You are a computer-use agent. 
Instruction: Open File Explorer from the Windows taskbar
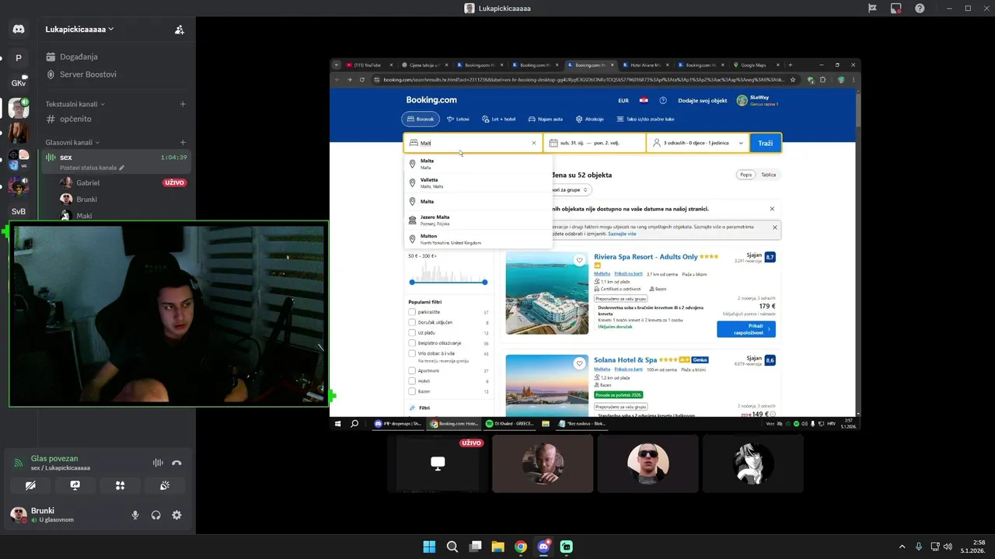pyautogui.click(x=497, y=547)
